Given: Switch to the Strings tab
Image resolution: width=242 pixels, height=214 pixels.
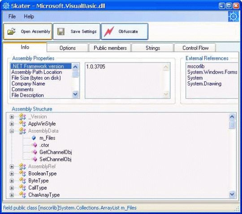Looking at the screenshot, I should [x=153, y=48].
